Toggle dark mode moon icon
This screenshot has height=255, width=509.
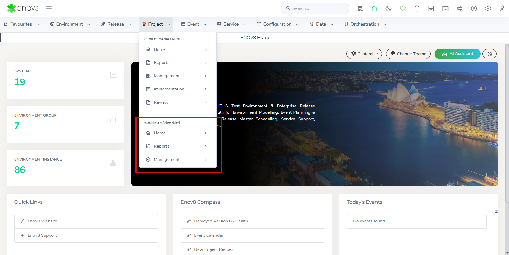(388, 8)
